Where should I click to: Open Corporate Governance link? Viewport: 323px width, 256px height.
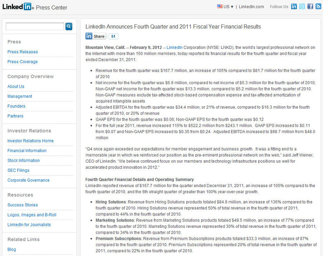[28, 180]
